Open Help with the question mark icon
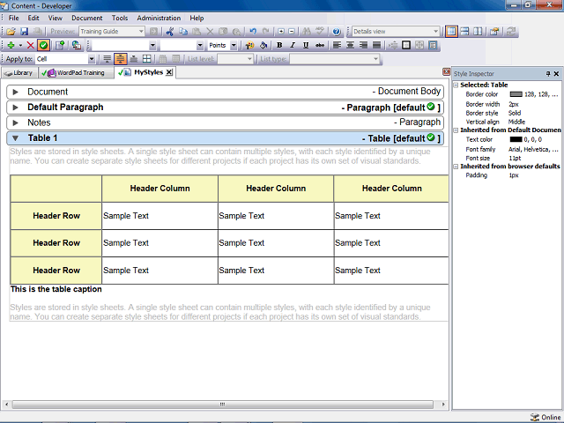Viewport: 564px width, 423px height. click(x=337, y=32)
